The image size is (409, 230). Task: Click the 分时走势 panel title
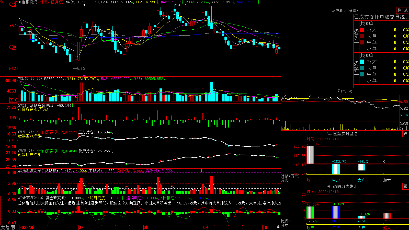(x=345, y=91)
